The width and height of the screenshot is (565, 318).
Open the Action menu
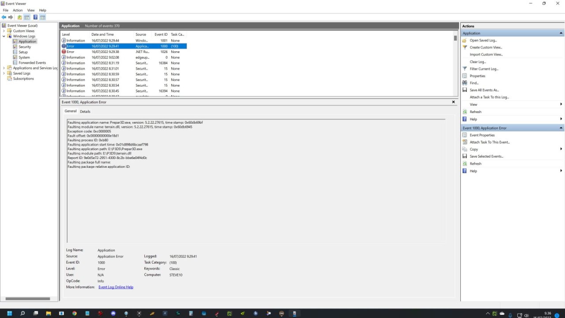click(18, 10)
